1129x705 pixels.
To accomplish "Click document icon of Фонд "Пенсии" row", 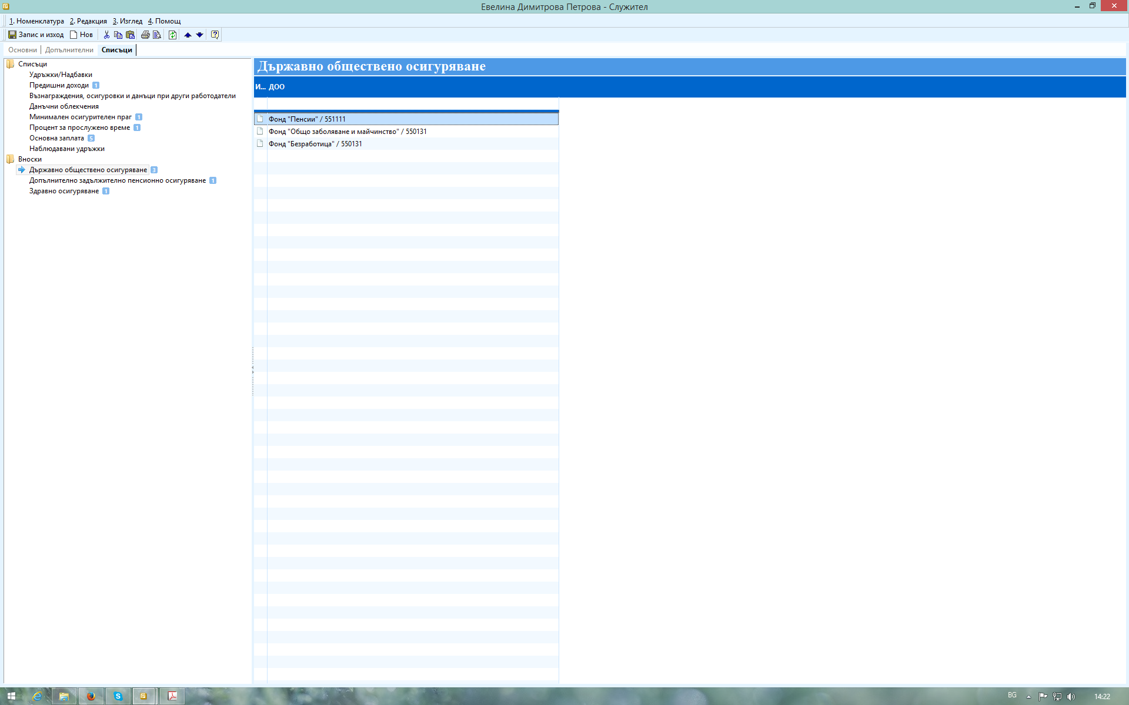I will pyautogui.click(x=260, y=119).
